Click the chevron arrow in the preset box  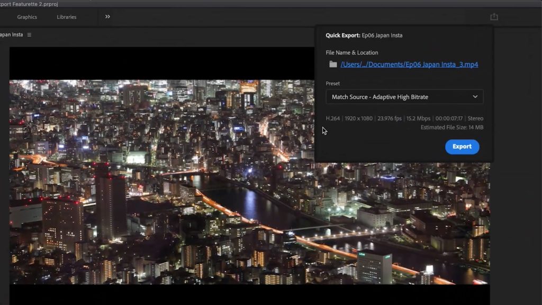point(475,97)
